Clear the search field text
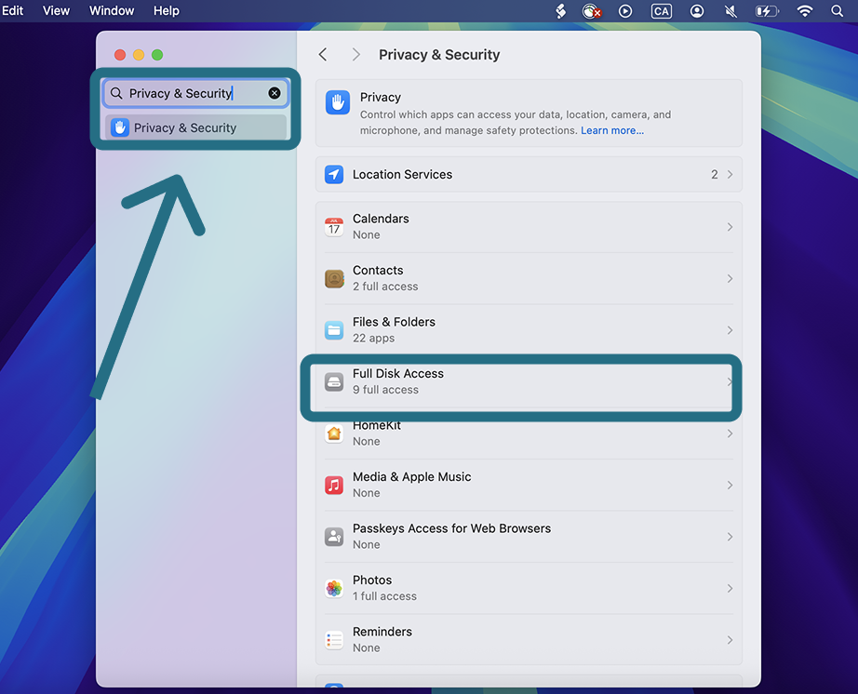The width and height of the screenshot is (858, 694). point(275,93)
